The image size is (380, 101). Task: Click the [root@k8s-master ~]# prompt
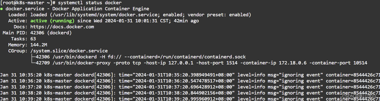28,3
